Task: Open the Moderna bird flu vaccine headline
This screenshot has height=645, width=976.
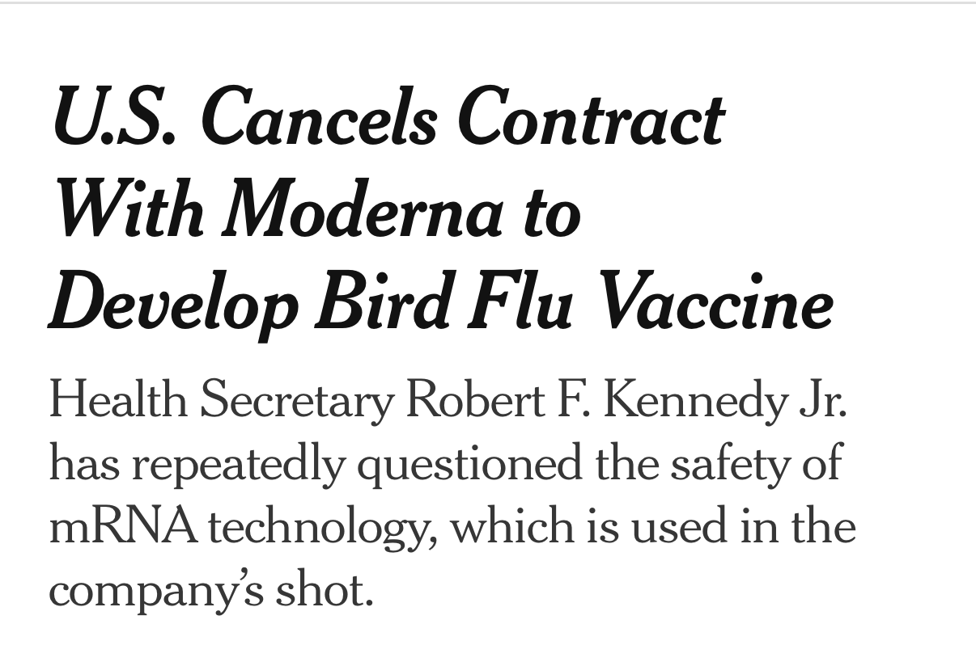Action: click(441, 210)
